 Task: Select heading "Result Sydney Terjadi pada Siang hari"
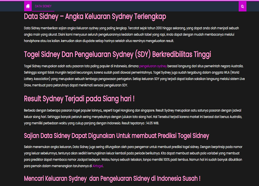[79, 99]
